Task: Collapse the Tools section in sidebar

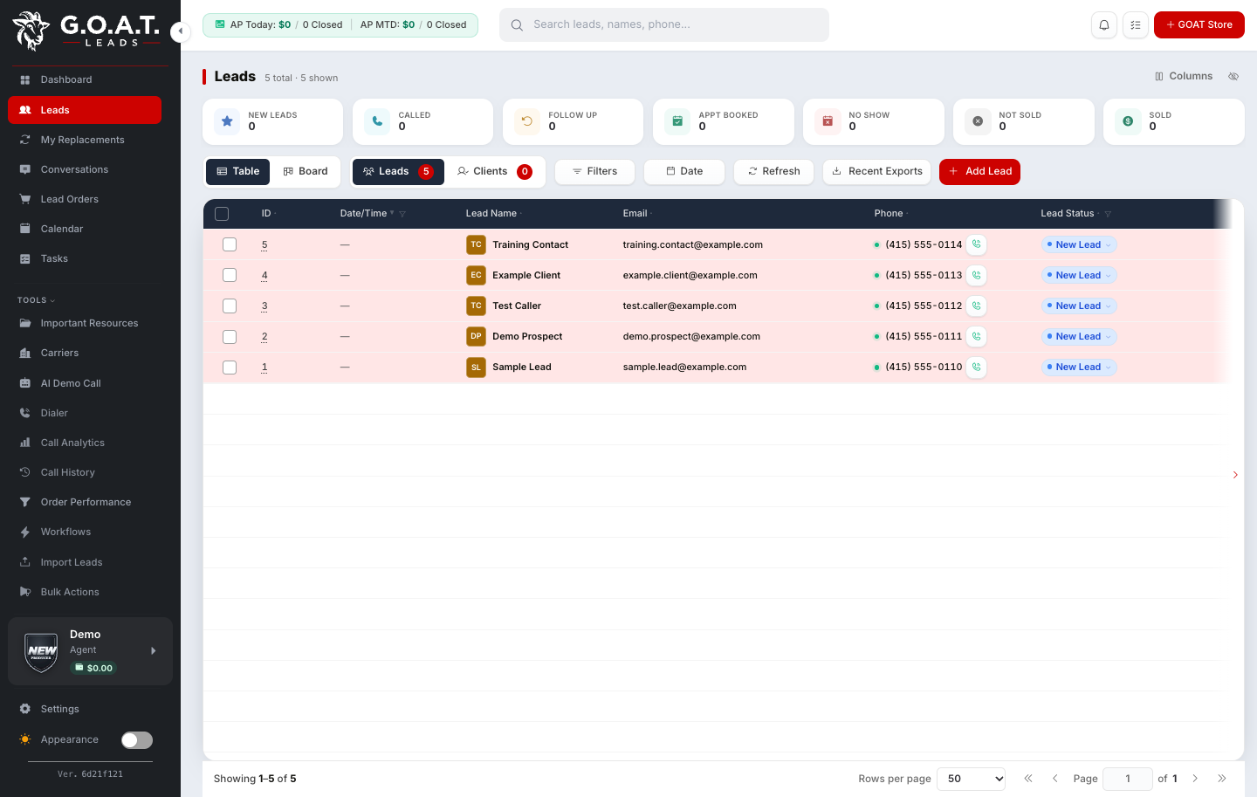Action: click(36, 300)
